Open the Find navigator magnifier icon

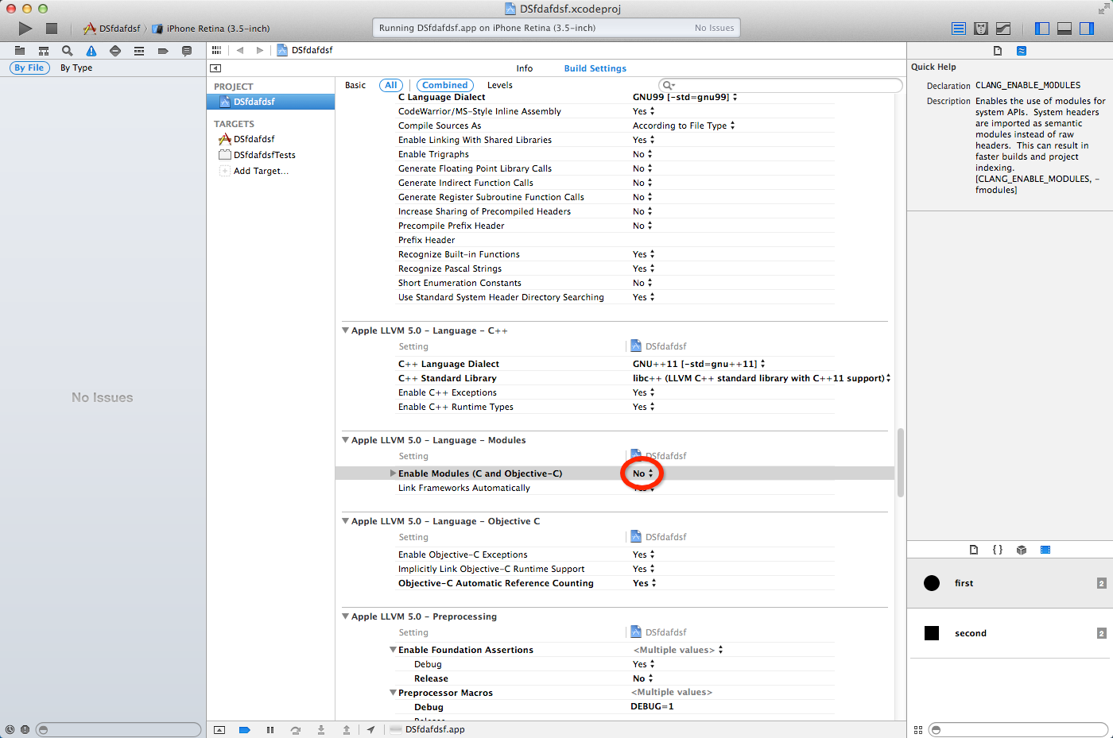[68, 51]
